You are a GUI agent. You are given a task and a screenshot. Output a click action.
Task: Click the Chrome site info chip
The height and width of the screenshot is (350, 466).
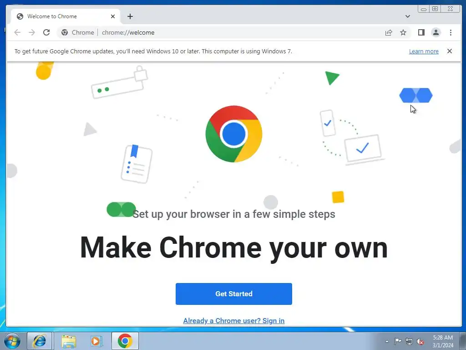(x=77, y=32)
